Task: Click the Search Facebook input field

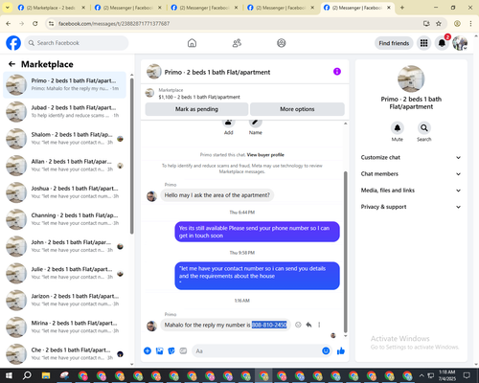Action: point(77,43)
